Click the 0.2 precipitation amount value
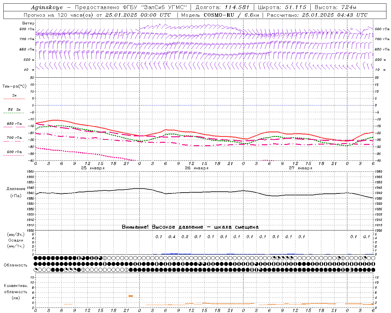Image resolution: width=391 pixels, height=313 pixels. [x=185, y=237]
